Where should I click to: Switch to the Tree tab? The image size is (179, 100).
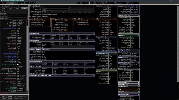(x=3, y=8)
